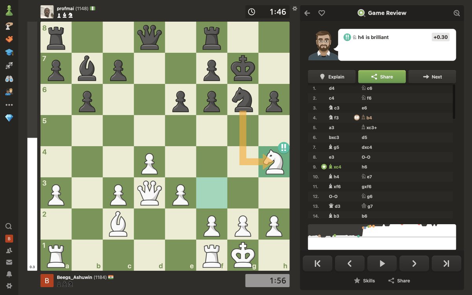Select move Bb3 in row 14
Viewport: 472px width, 295px height.
coord(334,216)
